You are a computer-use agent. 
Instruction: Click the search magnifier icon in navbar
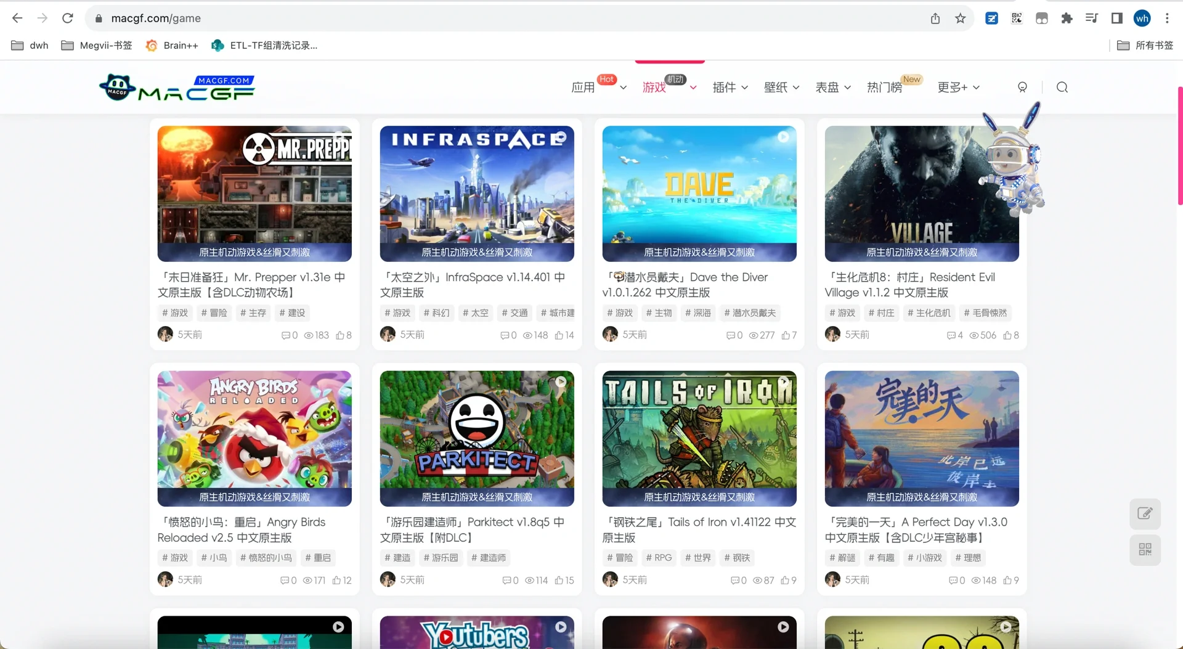tap(1062, 87)
